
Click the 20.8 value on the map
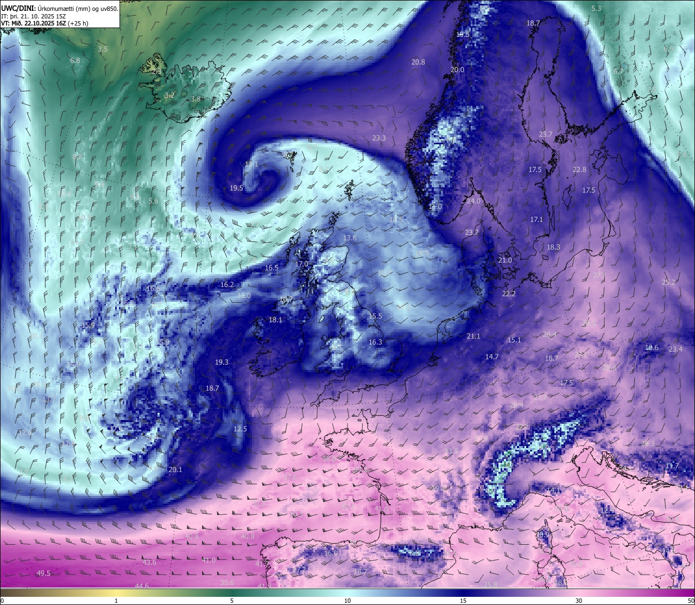(418, 62)
